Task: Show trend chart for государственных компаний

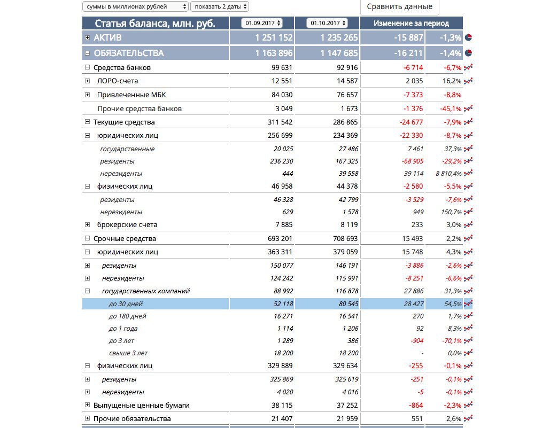Action: [468, 291]
